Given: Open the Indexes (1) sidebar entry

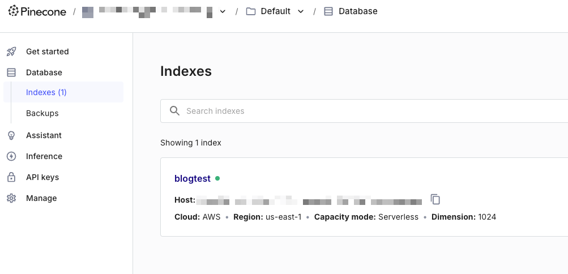Looking at the screenshot, I should click(63, 92).
